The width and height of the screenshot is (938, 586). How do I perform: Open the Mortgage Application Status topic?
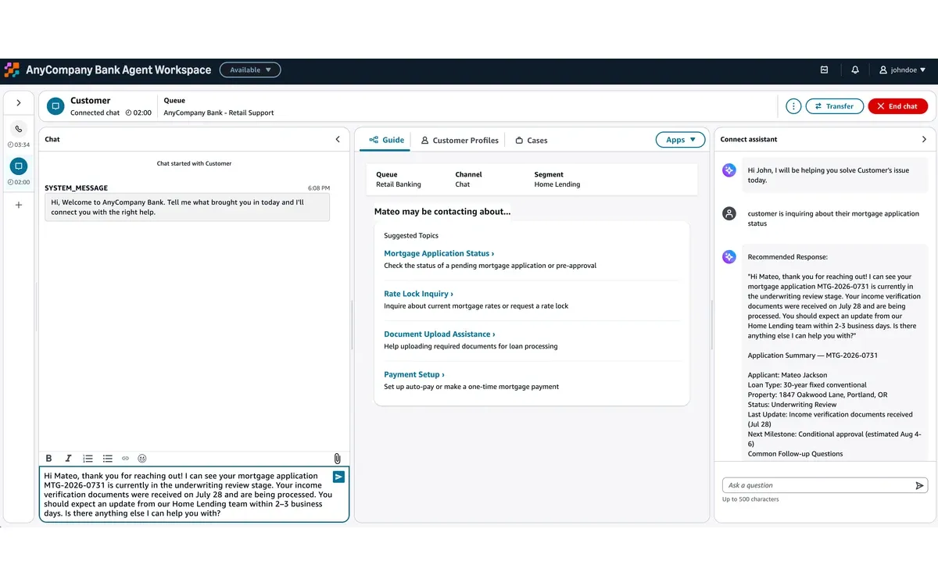pos(439,253)
